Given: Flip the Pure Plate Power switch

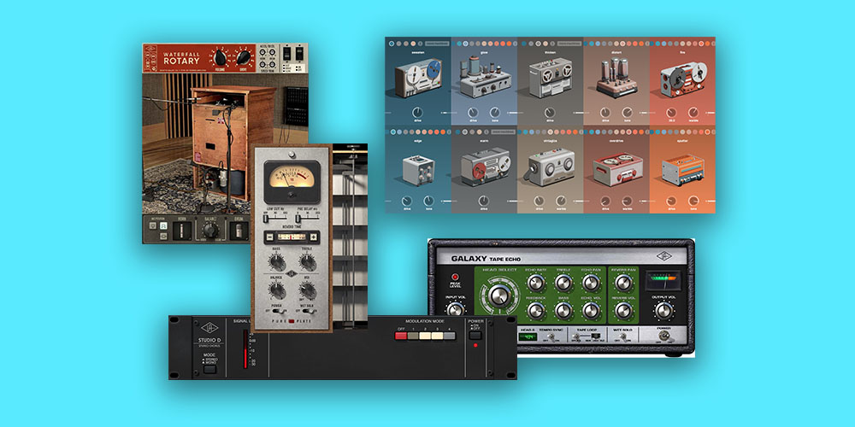Looking at the screenshot, I should 280,312.
